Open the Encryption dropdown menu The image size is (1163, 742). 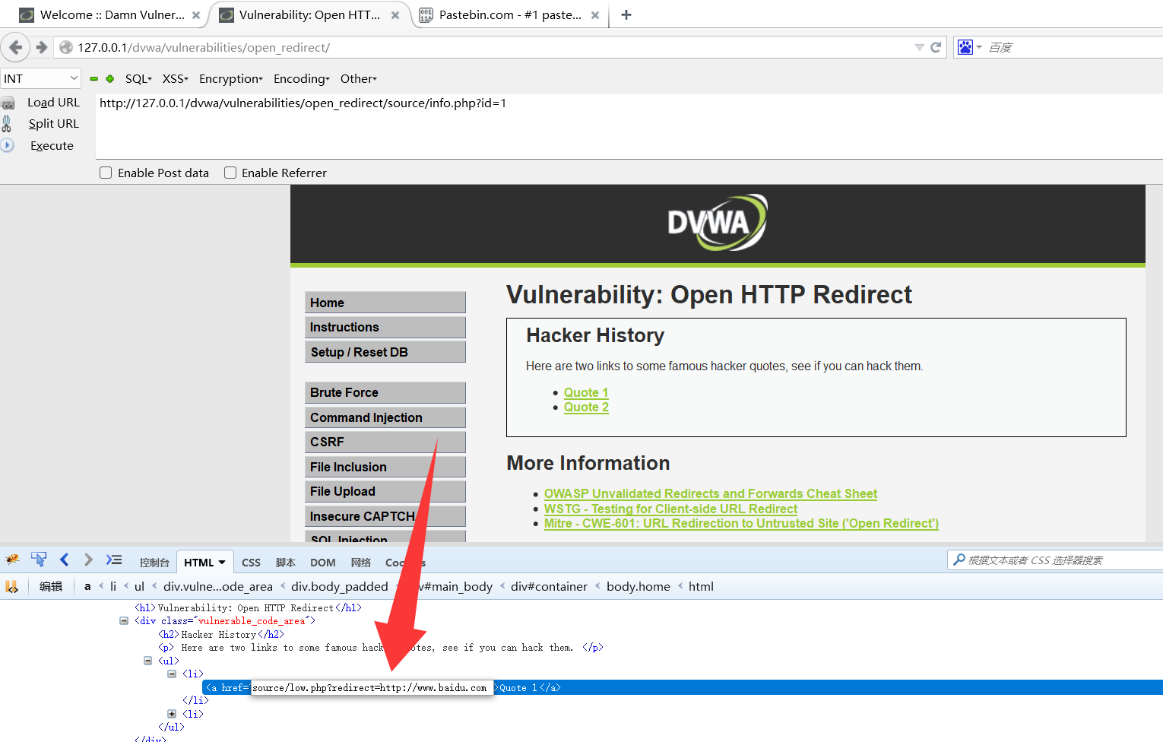[231, 79]
